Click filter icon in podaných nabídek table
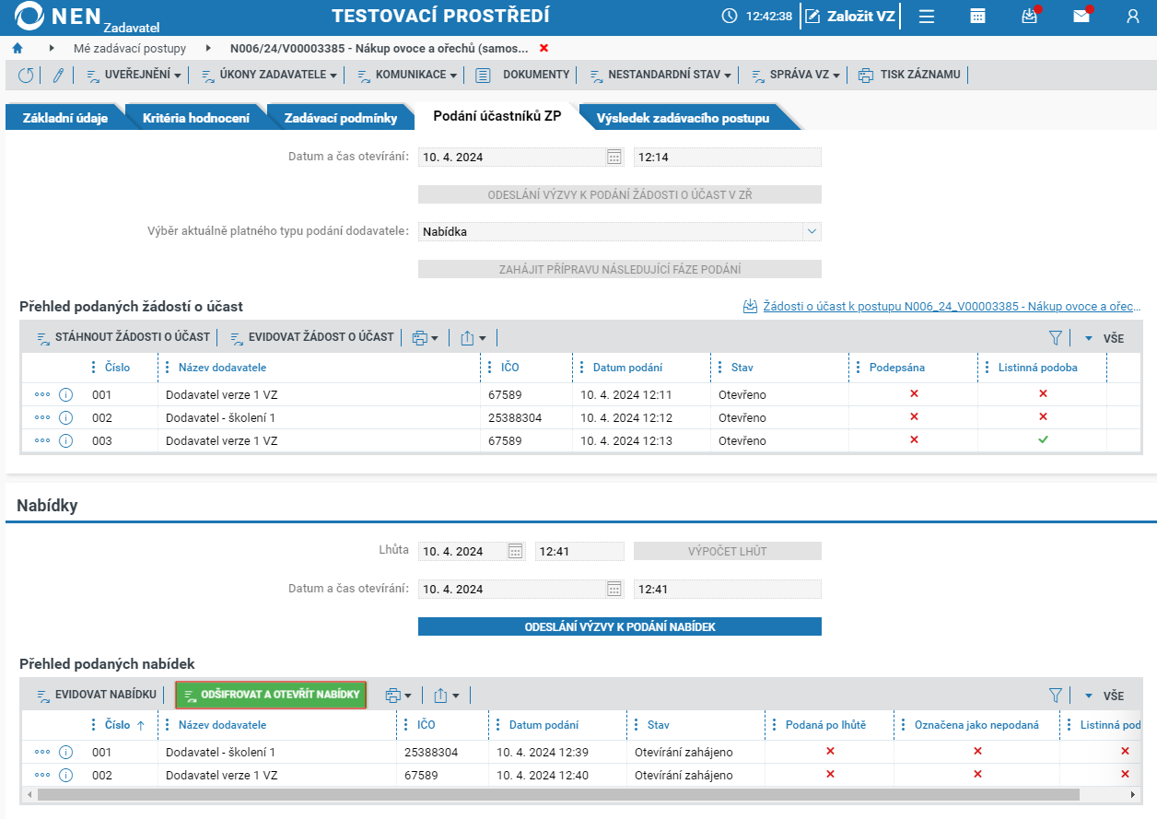The height and width of the screenshot is (819, 1157). click(1056, 696)
